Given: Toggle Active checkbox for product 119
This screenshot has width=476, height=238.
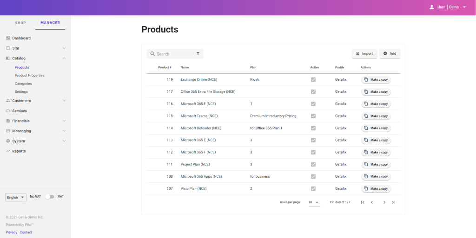Looking at the screenshot, I should [313, 80].
